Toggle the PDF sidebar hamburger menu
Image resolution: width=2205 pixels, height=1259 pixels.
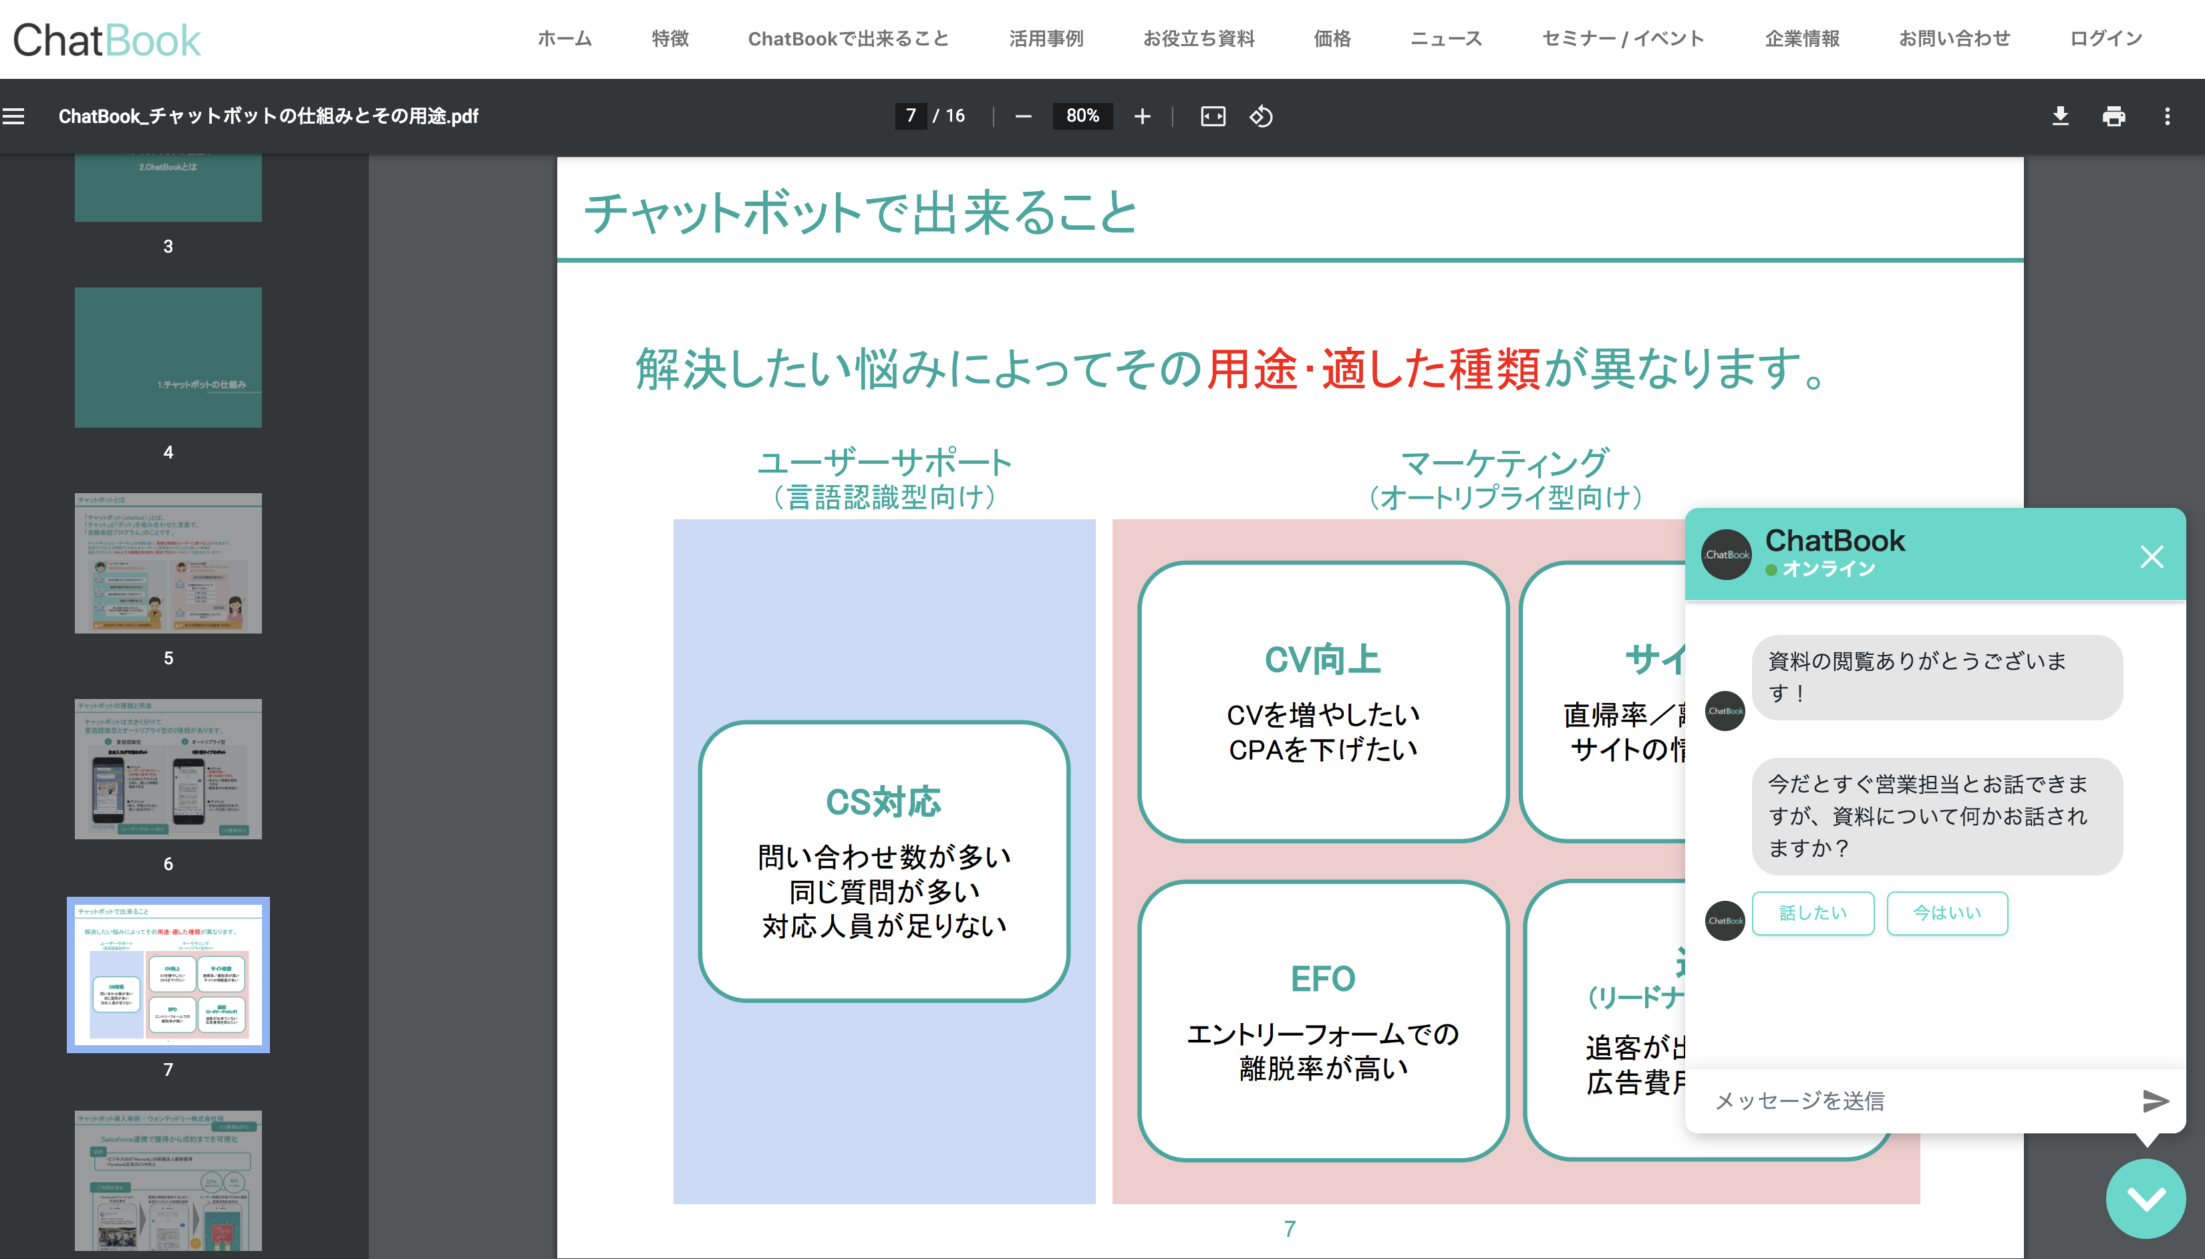[14, 116]
